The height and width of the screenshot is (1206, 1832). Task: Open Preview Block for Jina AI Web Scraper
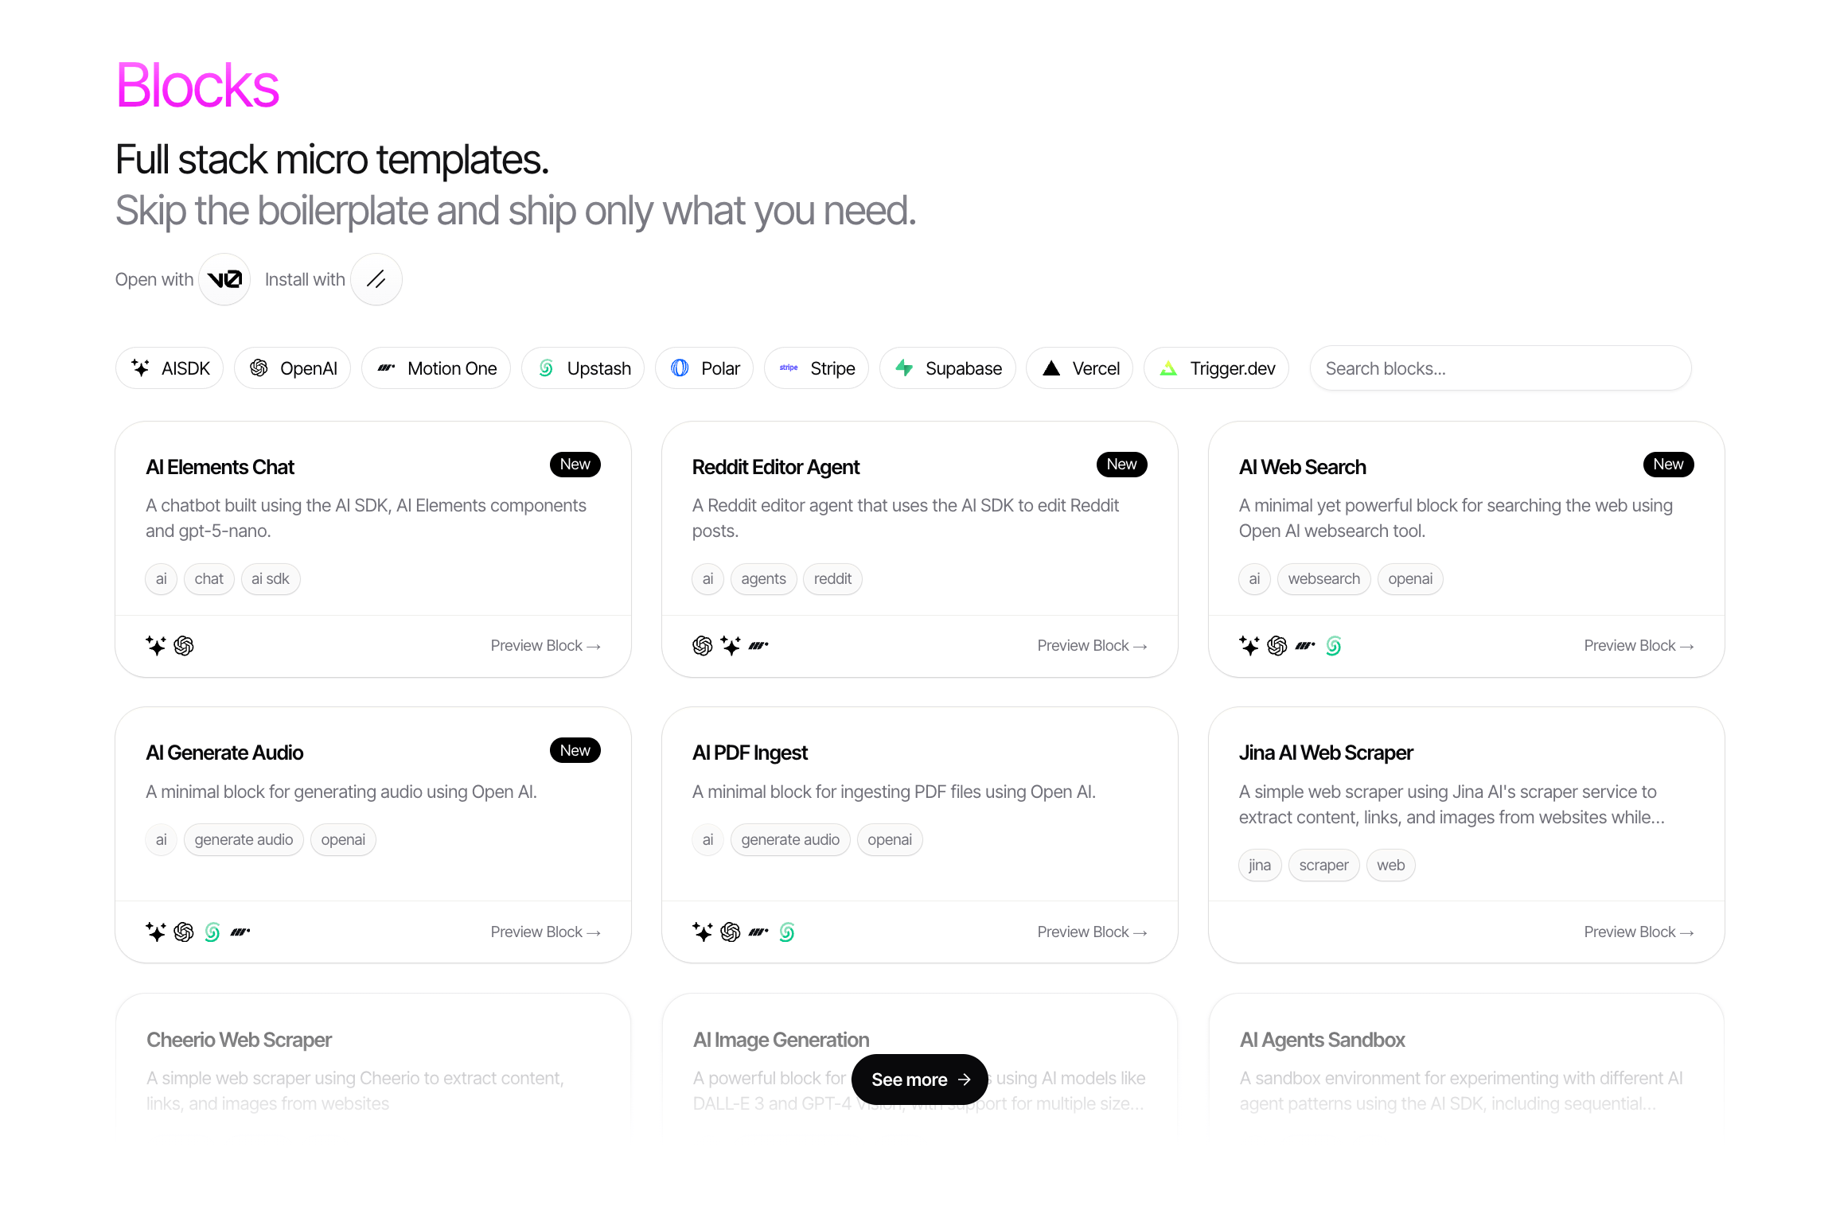coord(1639,932)
